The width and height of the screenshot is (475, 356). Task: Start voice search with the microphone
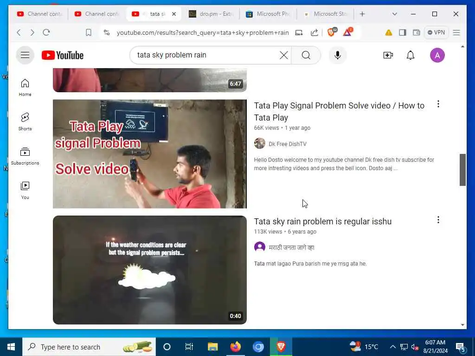338,55
